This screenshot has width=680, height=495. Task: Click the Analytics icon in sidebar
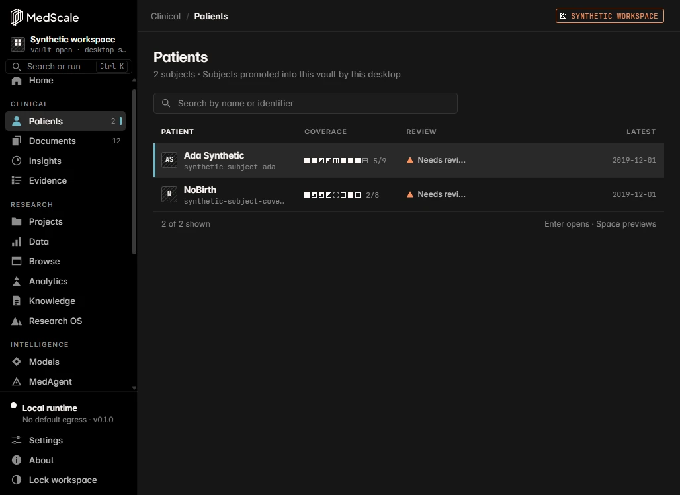17,282
